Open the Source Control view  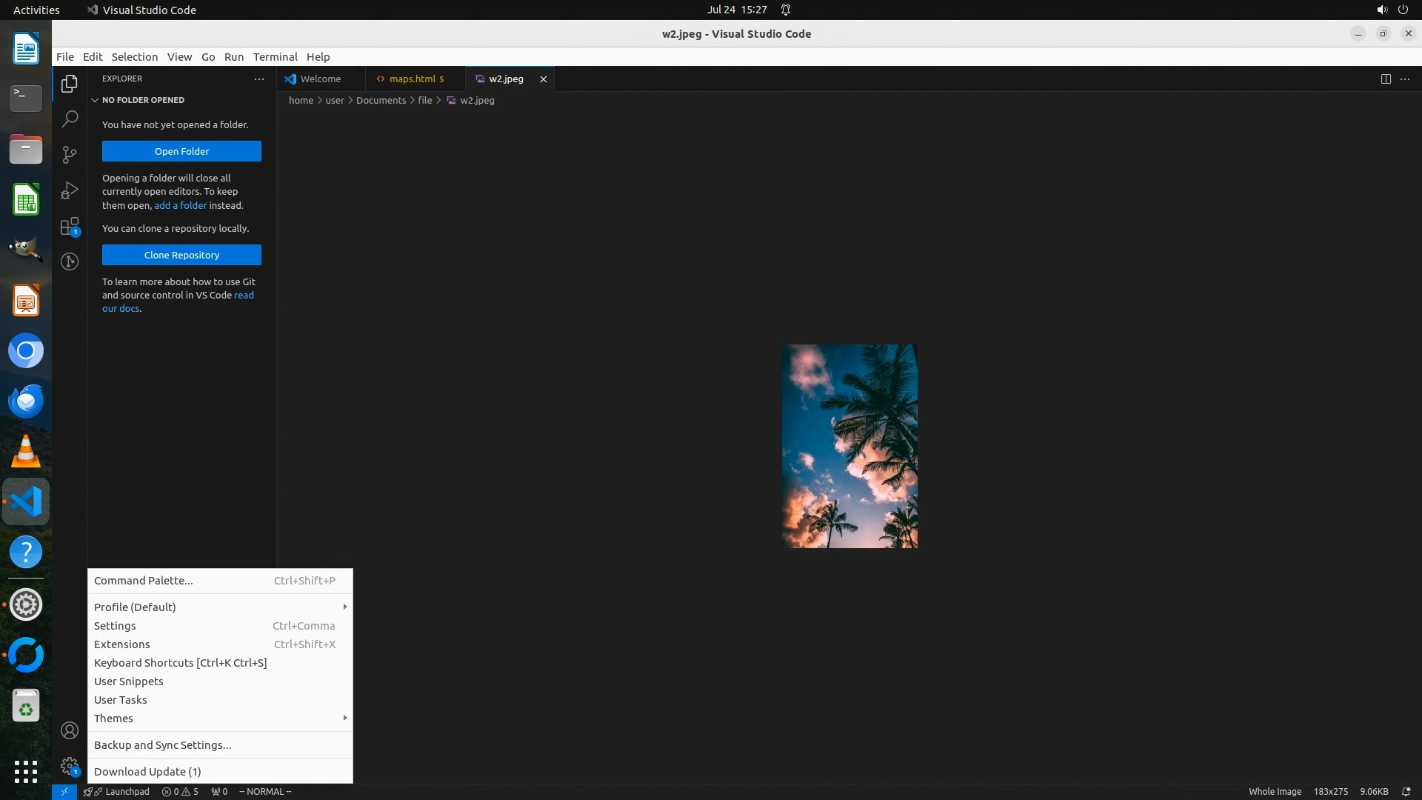(70, 154)
